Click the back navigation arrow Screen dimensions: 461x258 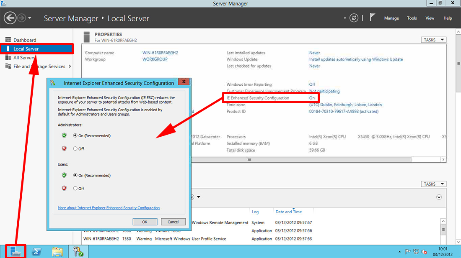pyautogui.click(x=10, y=18)
